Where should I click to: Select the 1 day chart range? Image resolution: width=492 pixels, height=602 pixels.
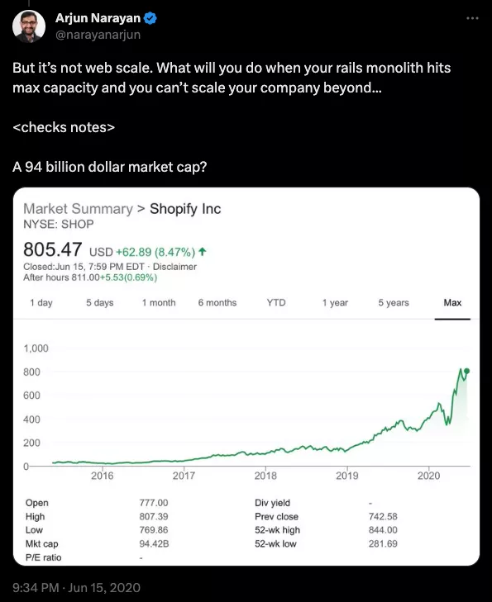pyautogui.click(x=41, y=302)
